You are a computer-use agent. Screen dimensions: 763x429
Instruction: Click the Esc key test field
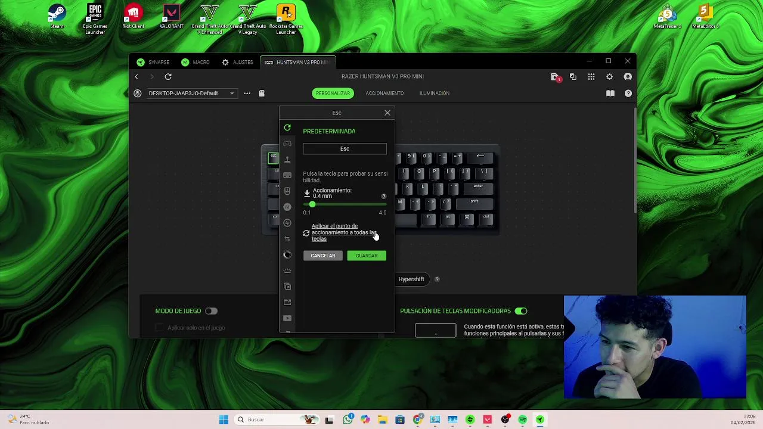click(345, 148)
